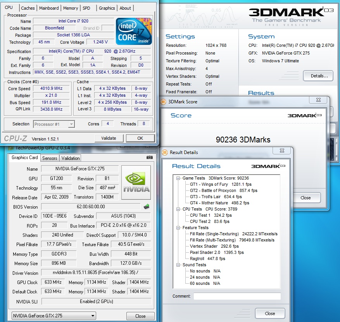The width and height of the screenshot is (340, 322).
Task: Click the Close button in GPU-Z
Action: 140,316
